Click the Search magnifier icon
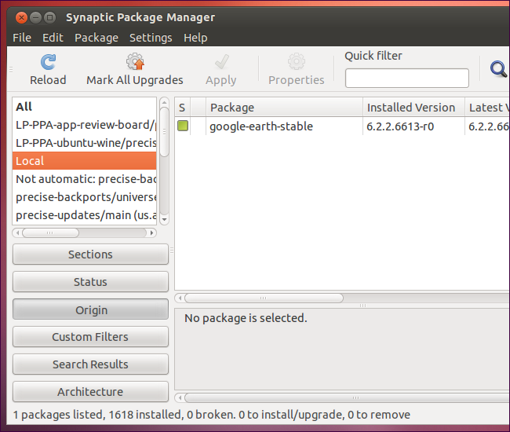The image size is (510, 432). pyautogui.click(x=498, y=70)
